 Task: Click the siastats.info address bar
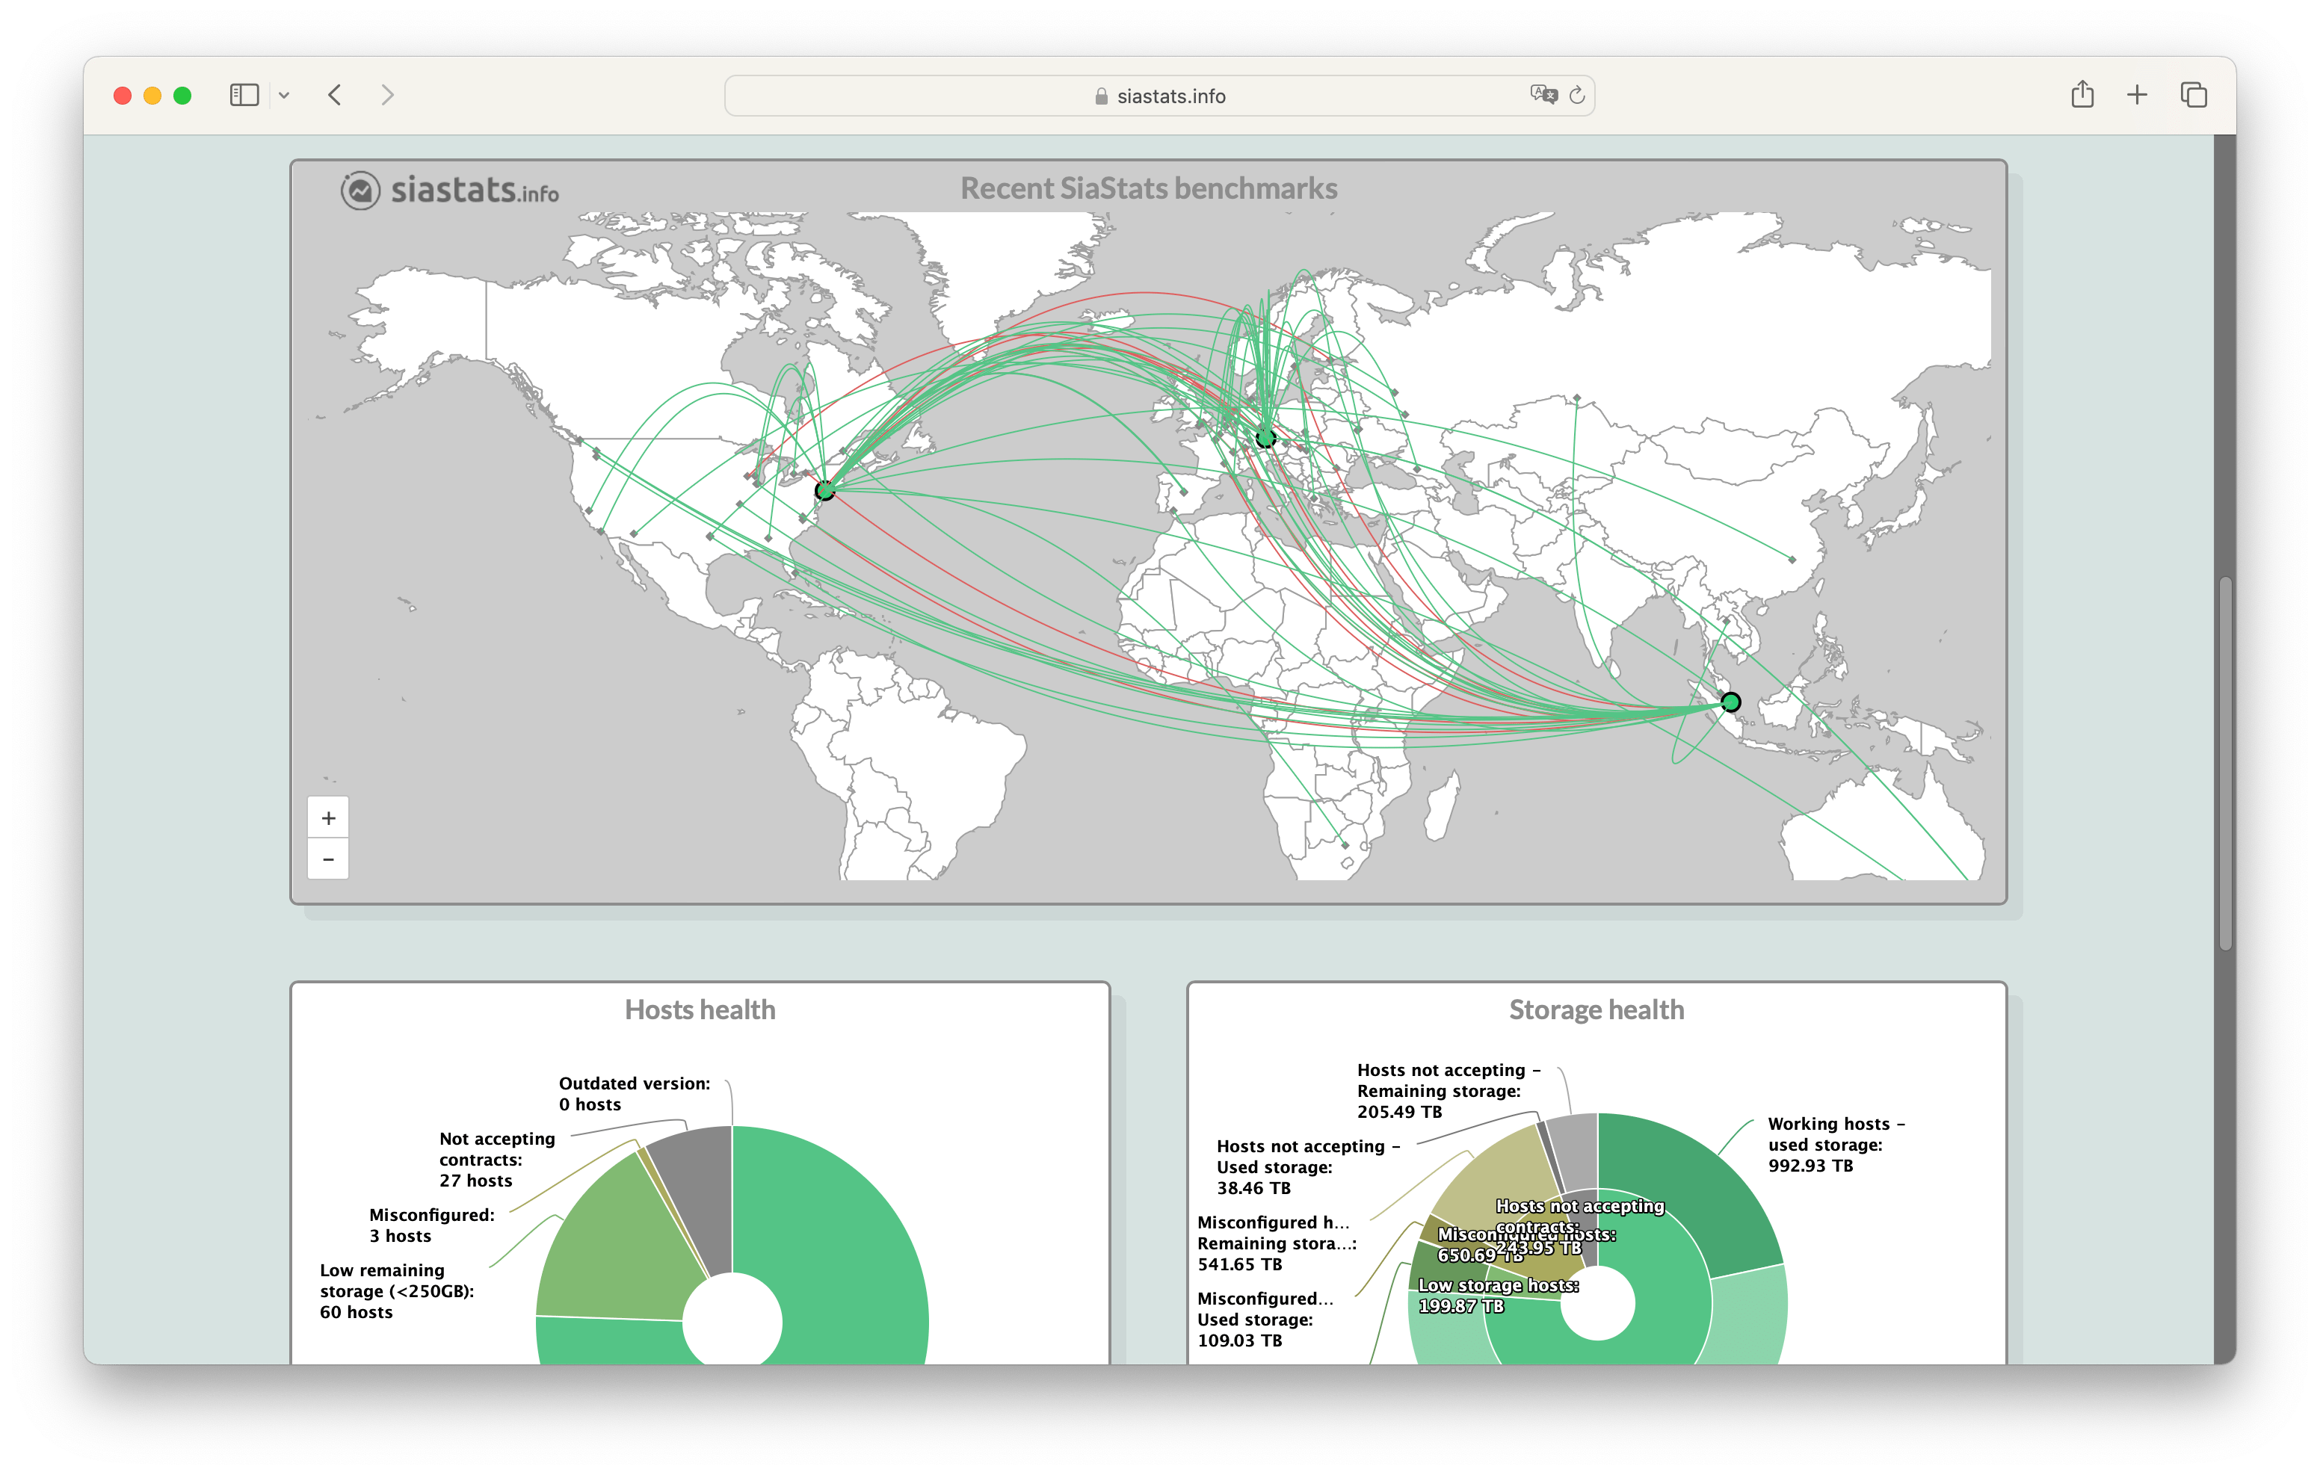1159,96
